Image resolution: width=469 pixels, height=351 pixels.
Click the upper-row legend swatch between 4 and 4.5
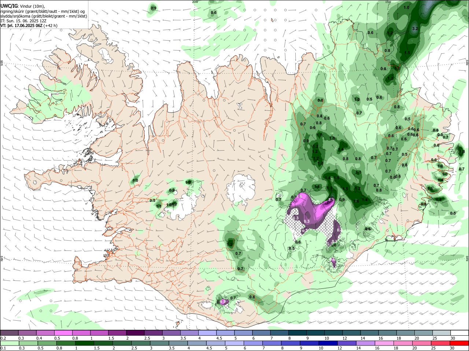(x=207, y=333)
